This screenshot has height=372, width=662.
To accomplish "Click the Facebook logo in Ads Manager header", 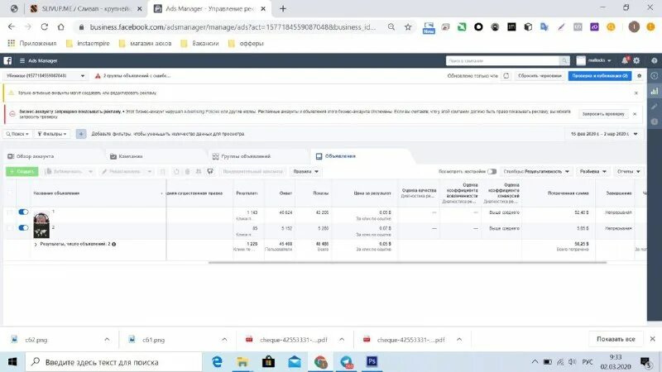I will [x=7, y=60].
